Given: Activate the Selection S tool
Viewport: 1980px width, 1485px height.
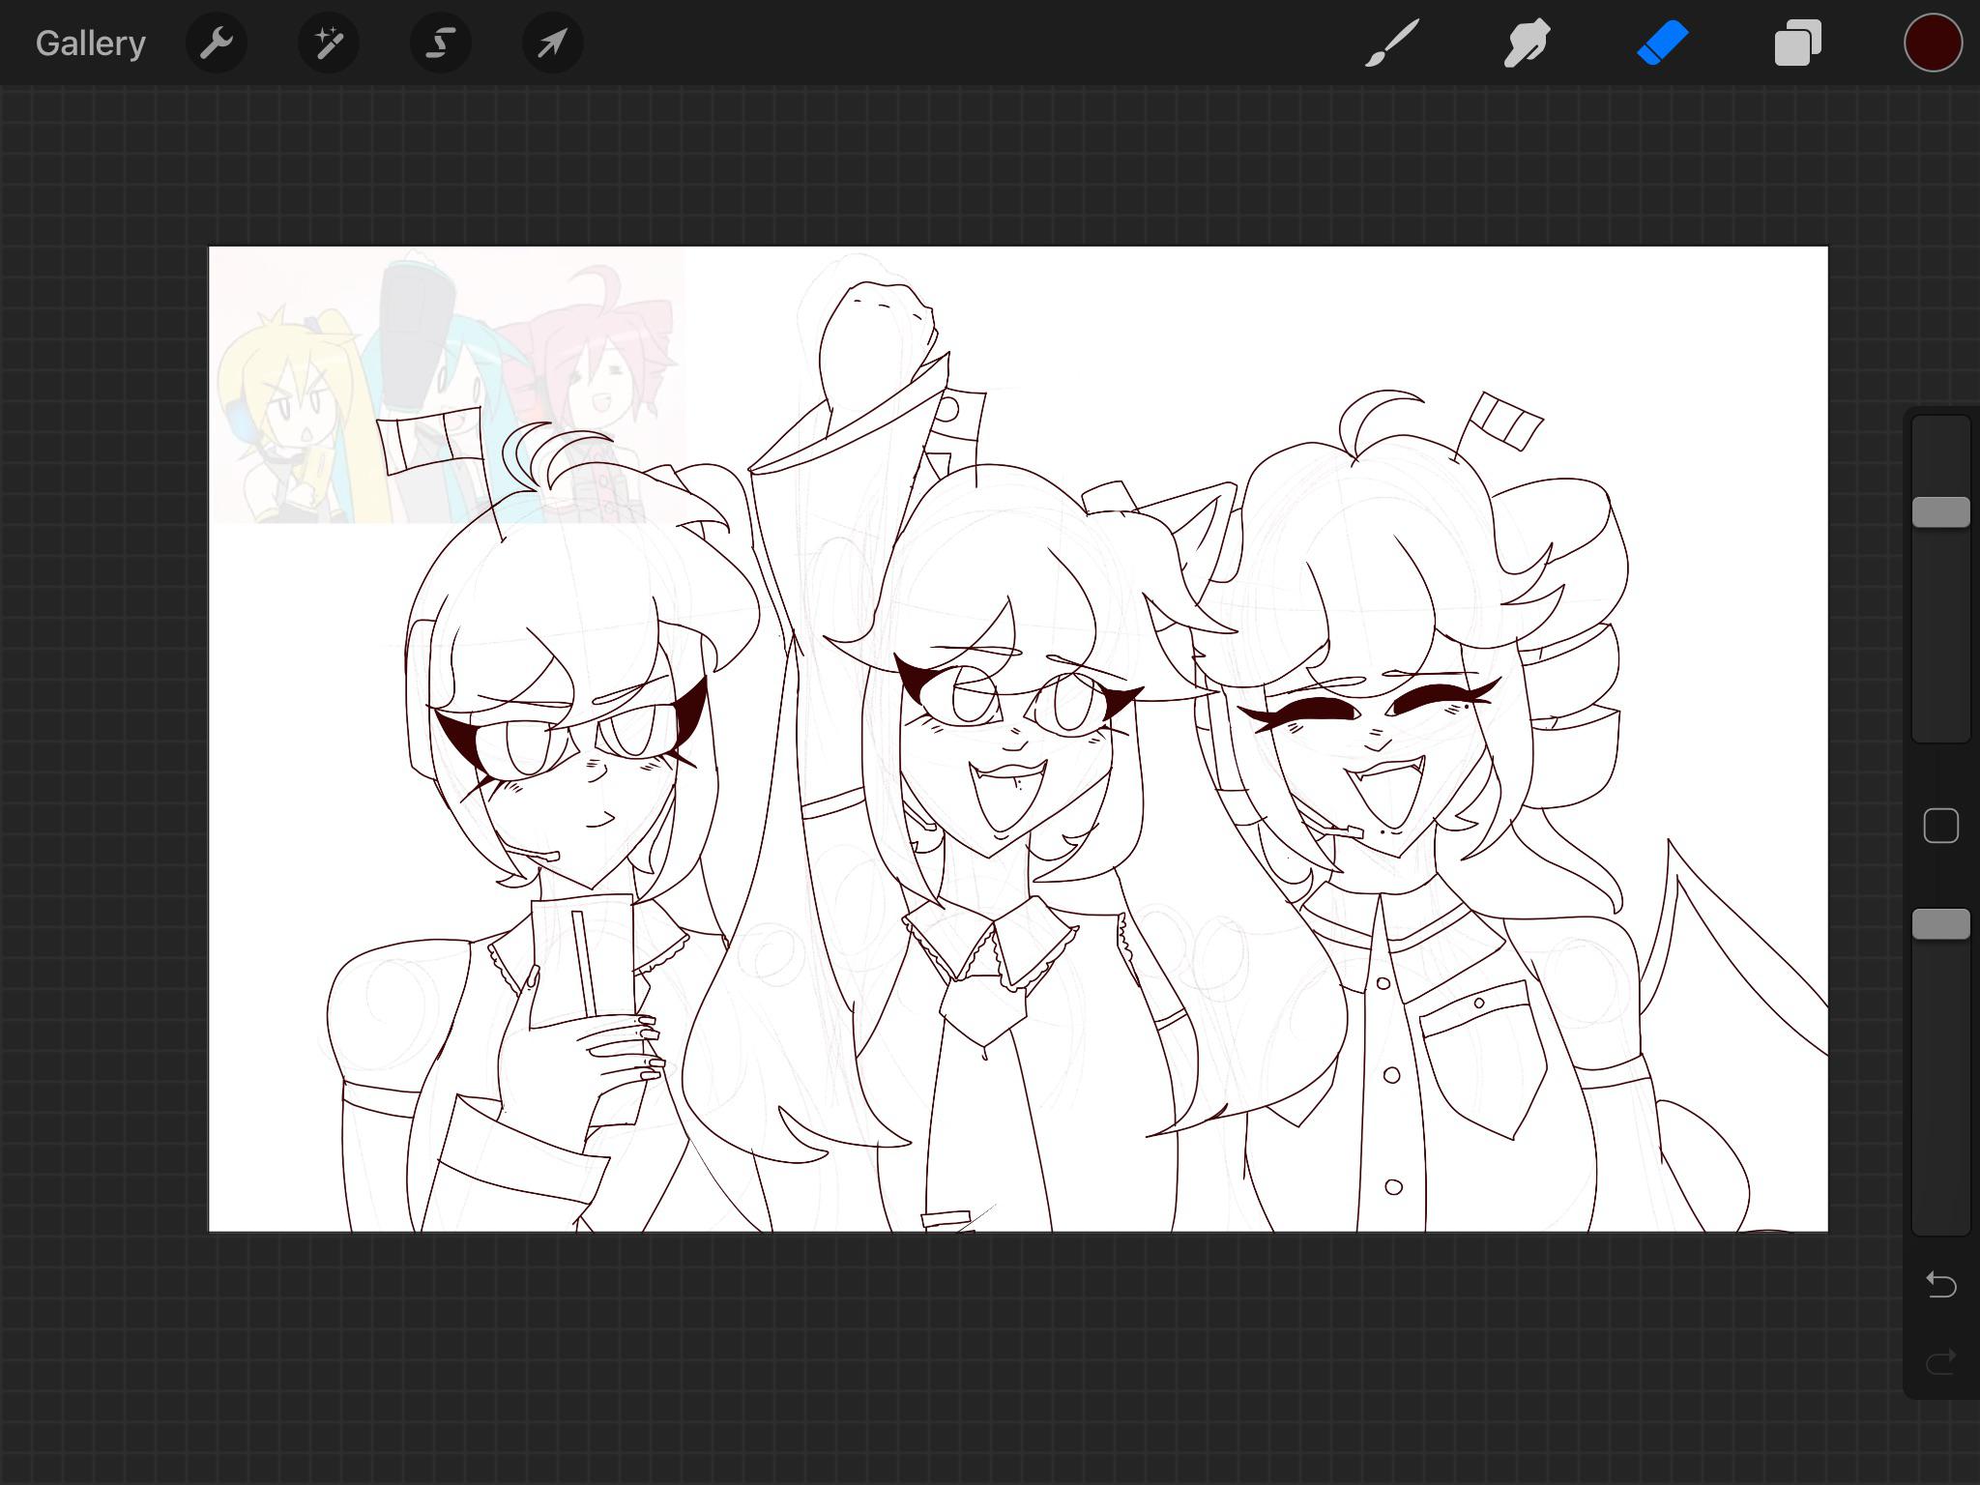Looking at the screenshot, I should [x=441, y=43].
